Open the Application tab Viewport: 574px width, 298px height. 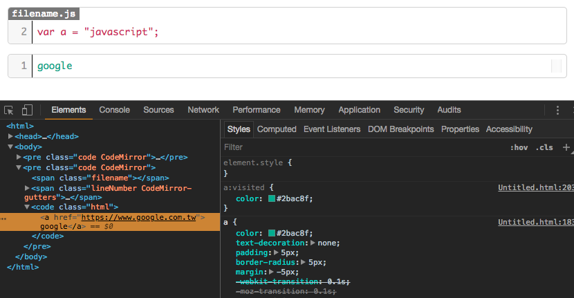tap(359, 110)
